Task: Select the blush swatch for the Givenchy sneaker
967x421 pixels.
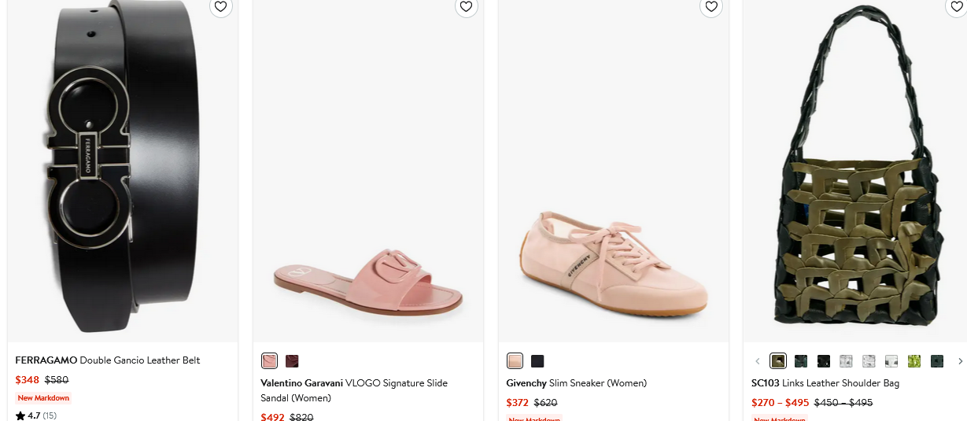Action: pos(515,361)
